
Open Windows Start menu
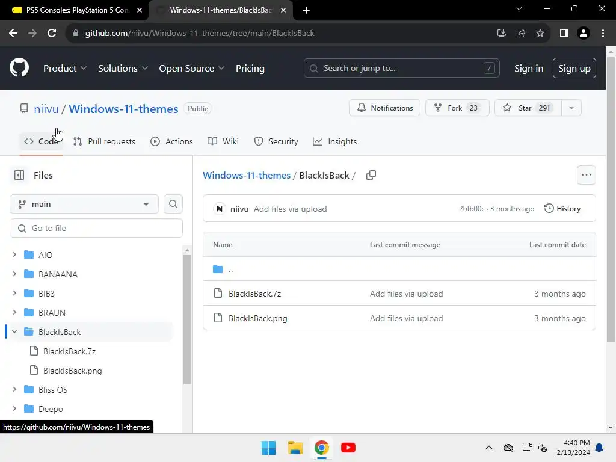(x=269, y=448)
